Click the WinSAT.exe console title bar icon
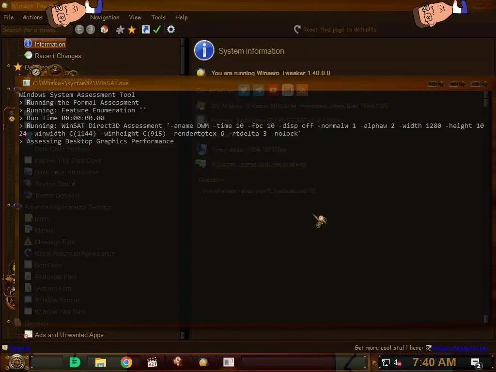496x372 pixels. tap(26, 83)
